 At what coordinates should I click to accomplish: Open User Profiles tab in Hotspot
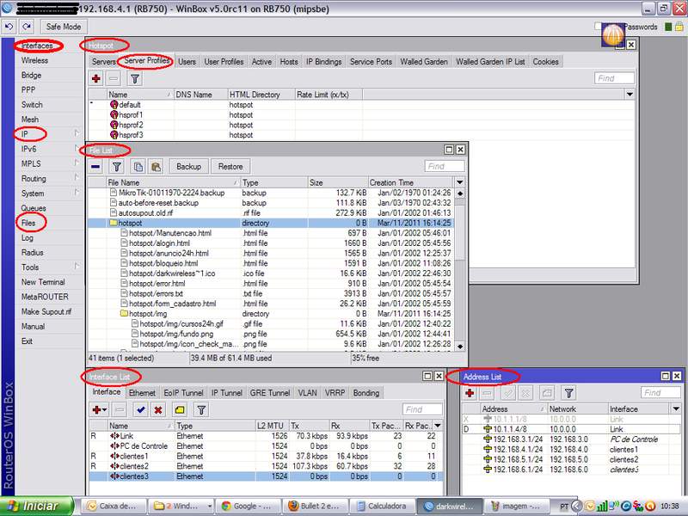(224, 62)
